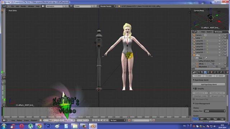Collapse the Simplify panel
This screenshot has height=129, width=230.
193,89
